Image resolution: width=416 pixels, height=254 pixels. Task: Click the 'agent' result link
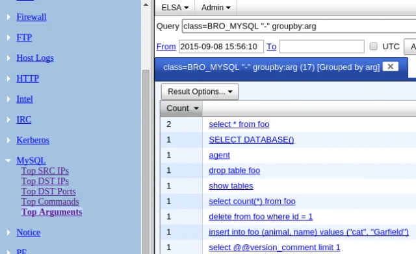[219, 155]
